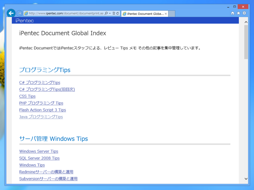Close the iPentec Document Global tab
The image size is (254, 190).
point(166,14)
